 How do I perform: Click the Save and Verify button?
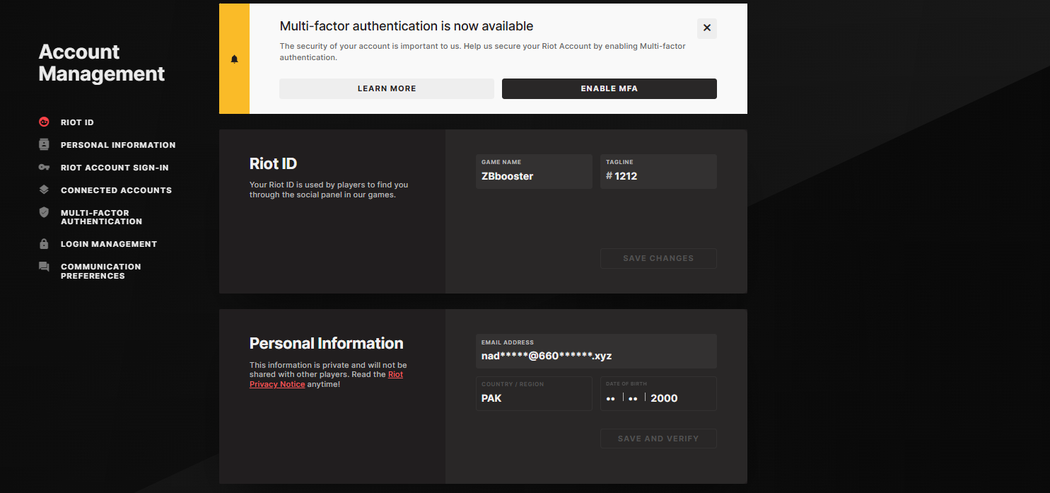coord(658,439)
